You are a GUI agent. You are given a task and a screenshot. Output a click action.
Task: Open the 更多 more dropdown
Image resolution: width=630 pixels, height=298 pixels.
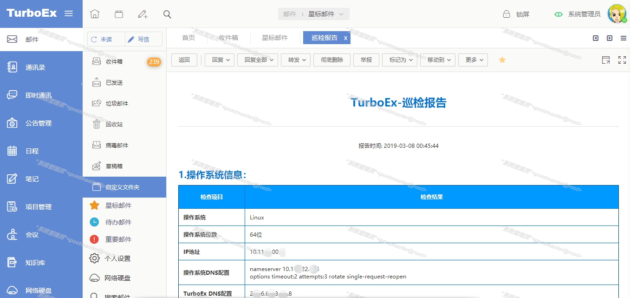tap(473, 60)
